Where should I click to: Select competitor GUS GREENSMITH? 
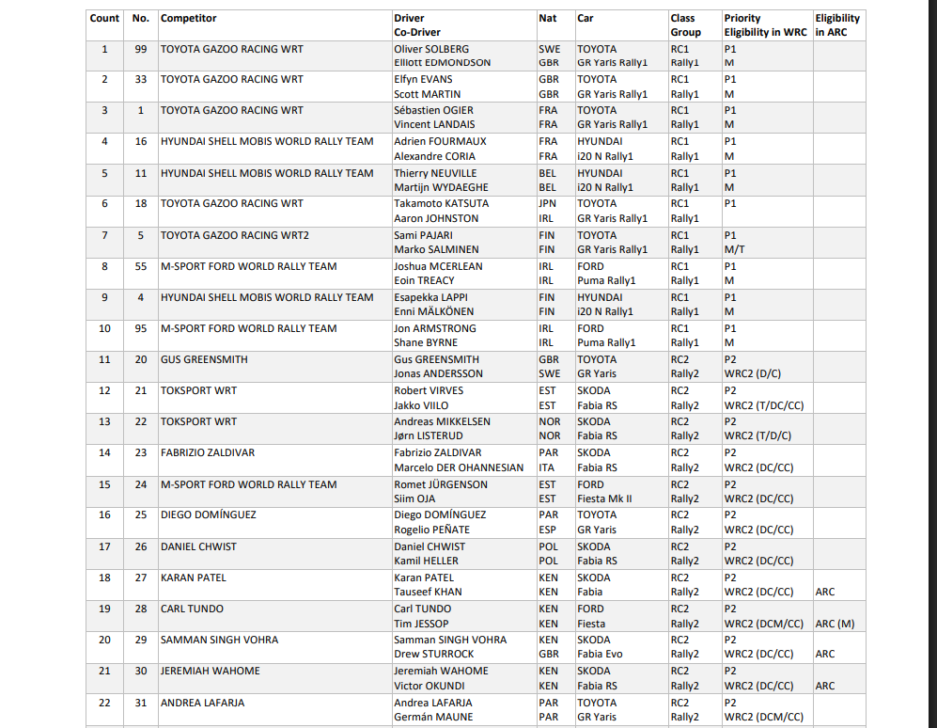(204, 359)
